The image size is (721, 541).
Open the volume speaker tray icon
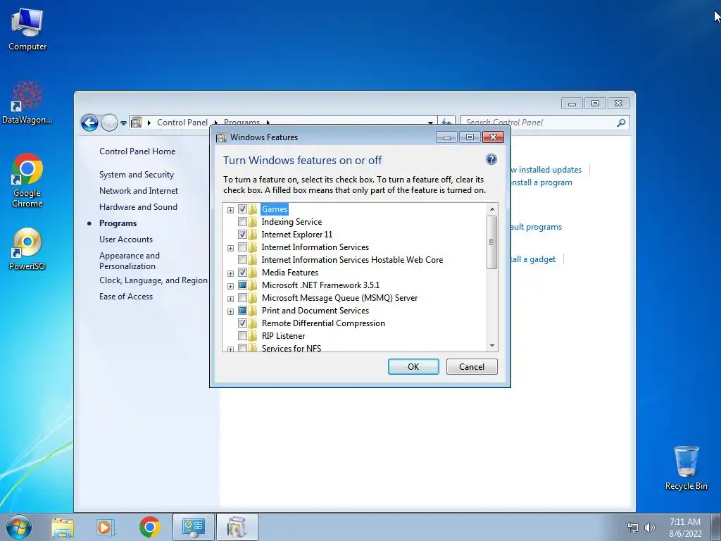click(x=649, y=528)
